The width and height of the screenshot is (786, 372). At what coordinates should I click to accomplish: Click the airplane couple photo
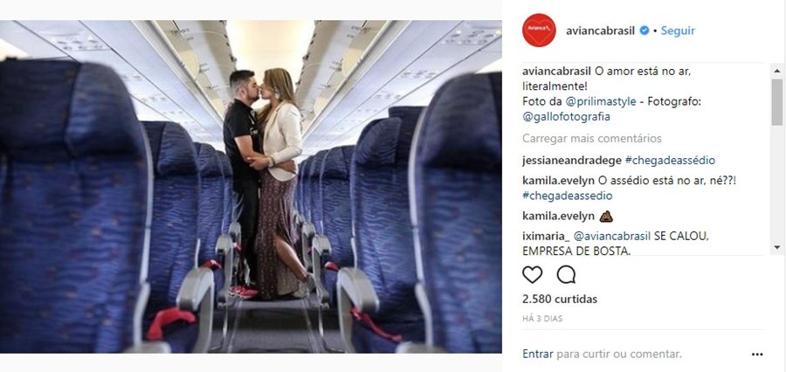click(251, 187)
